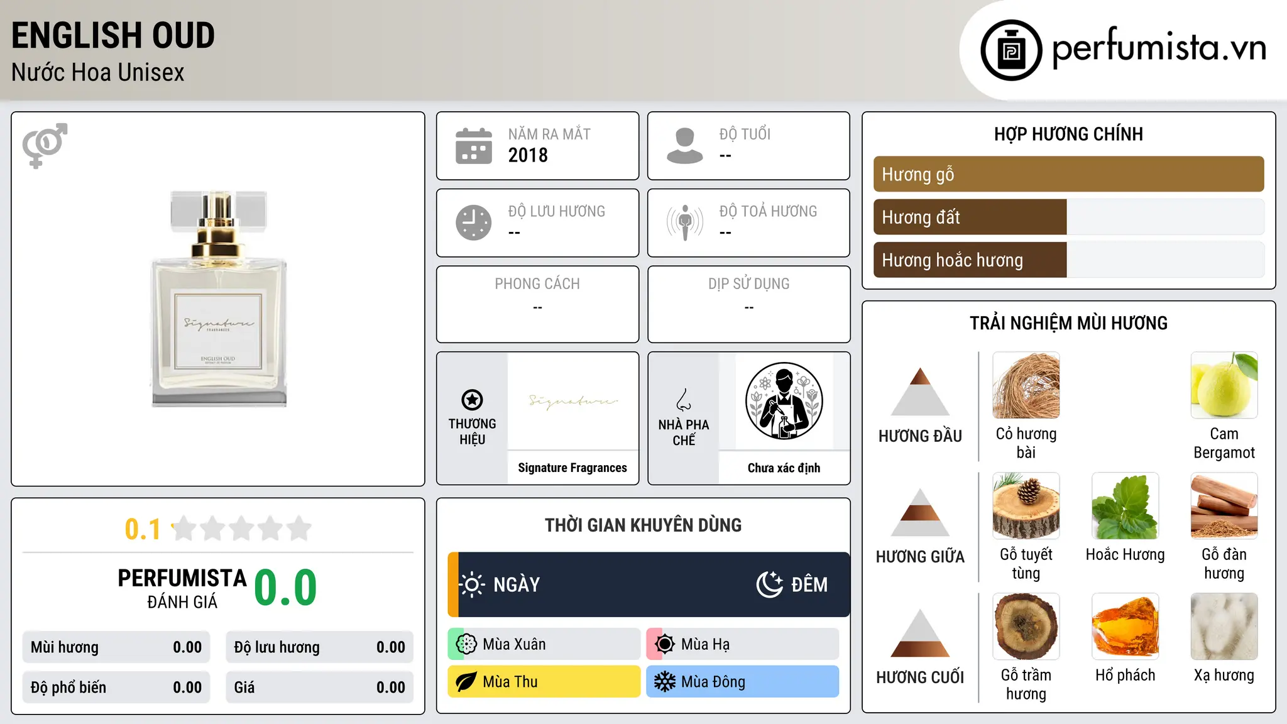Select the Mùa Hạ season tag
Screen dimensions: 1287x724
pos(743,644)
